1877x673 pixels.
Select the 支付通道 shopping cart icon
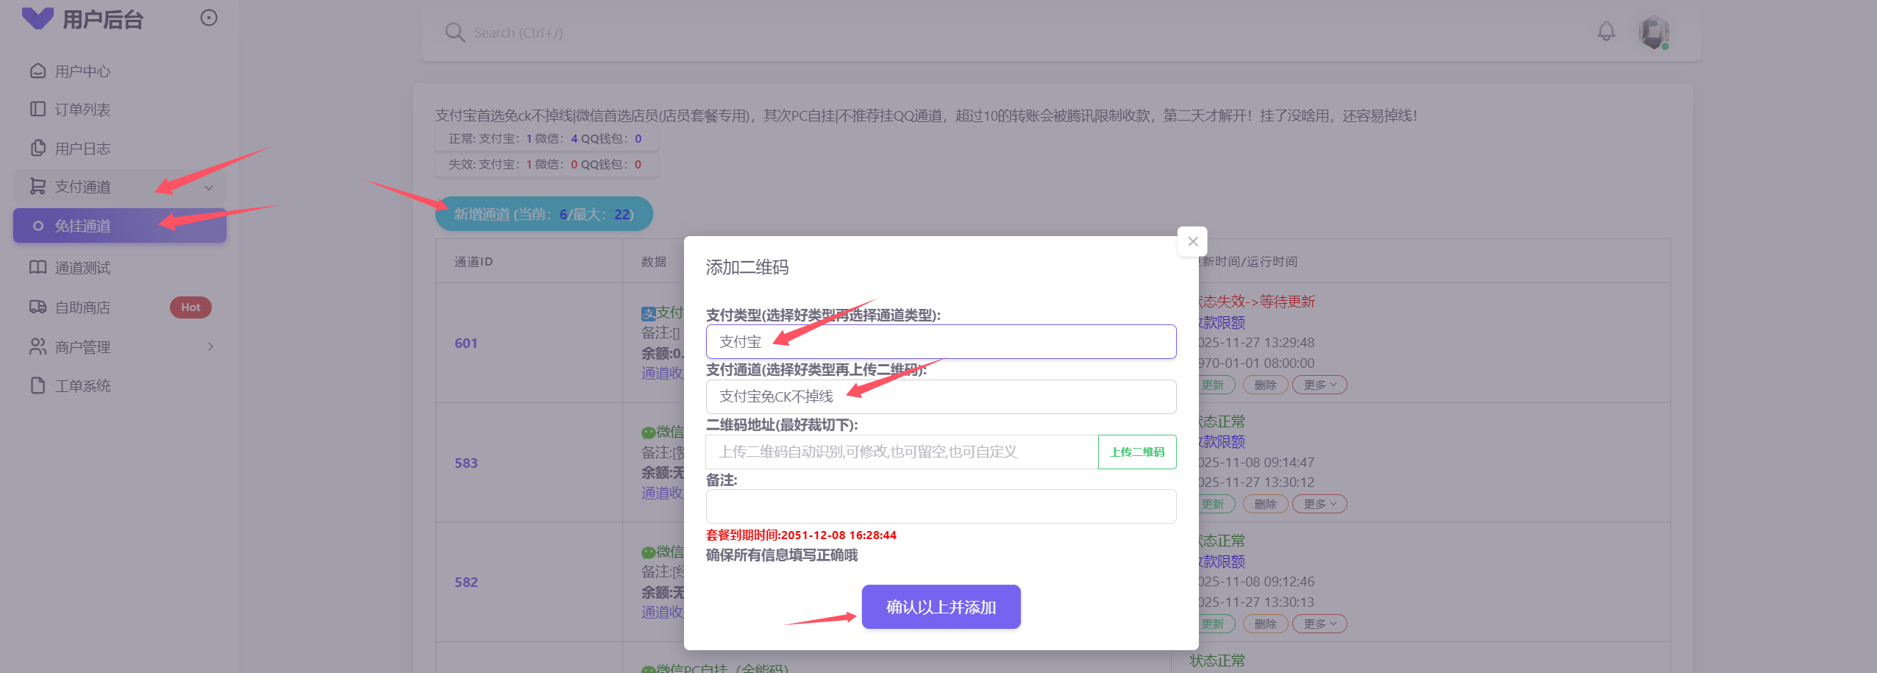(38, 187)
